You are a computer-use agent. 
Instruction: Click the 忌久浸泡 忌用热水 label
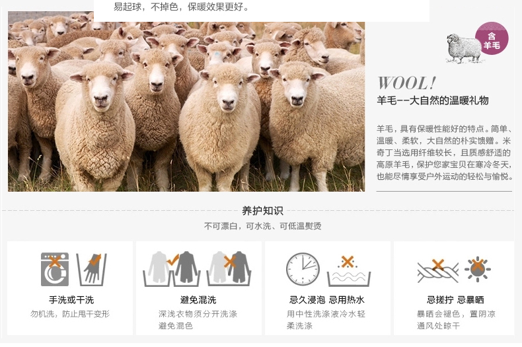point(326,300)
